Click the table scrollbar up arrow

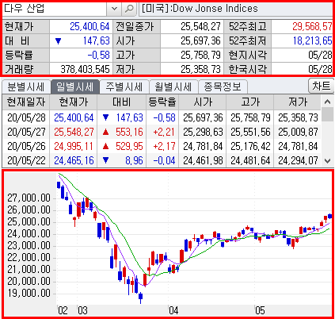coord(327,102)
